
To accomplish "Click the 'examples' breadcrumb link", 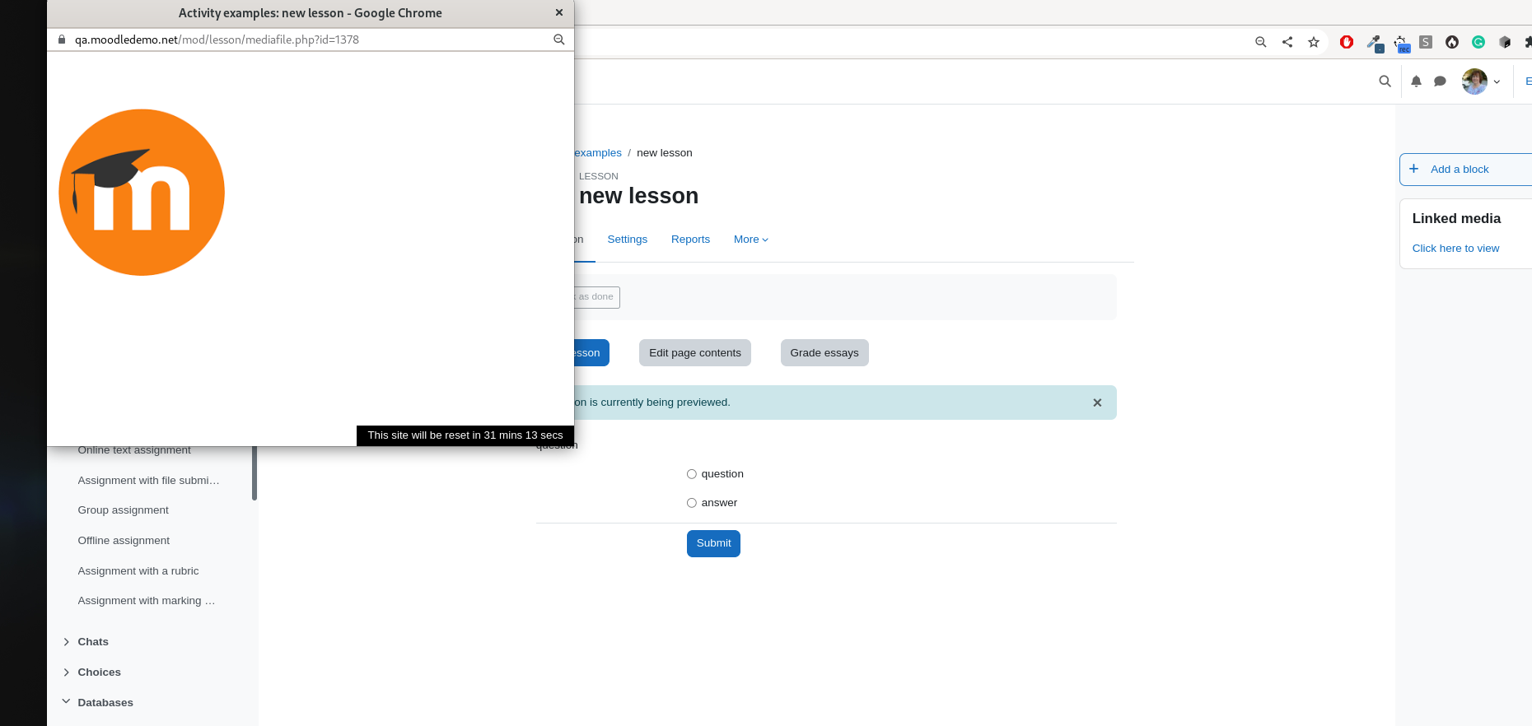I will 598,153.
